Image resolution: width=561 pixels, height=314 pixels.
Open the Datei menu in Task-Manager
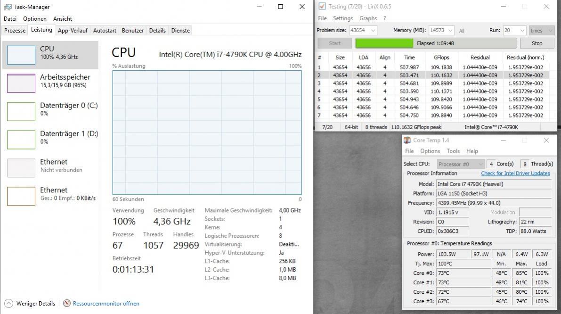coord(10,18)
